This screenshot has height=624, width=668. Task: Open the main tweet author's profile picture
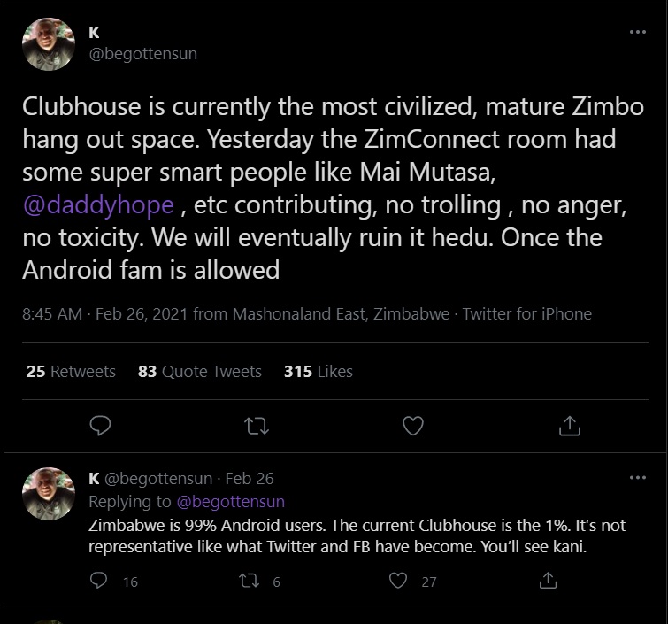point(49,44)
